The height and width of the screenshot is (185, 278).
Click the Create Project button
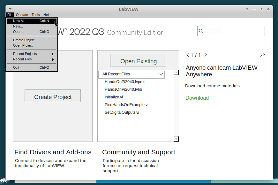pyautogui.click(x=53, y=96)
